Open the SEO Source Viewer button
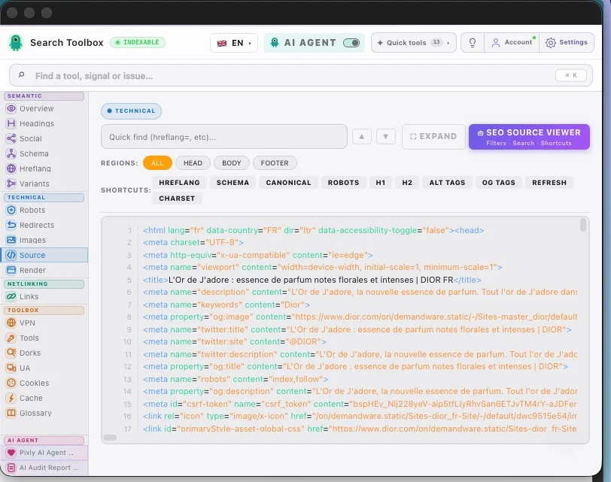This screenshot has height=482, width=611. pyautogui.click(x=529, y=137)
